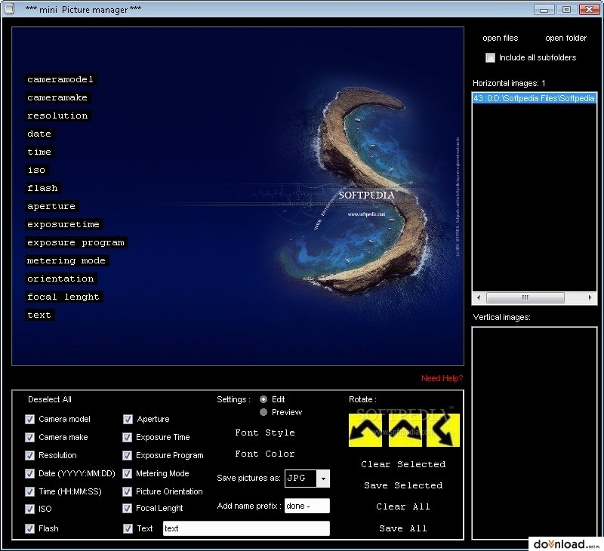Image resolution: width=604 pixels, height=551 pixels.
Task: Click Deselect All
Action: (50, 400)
